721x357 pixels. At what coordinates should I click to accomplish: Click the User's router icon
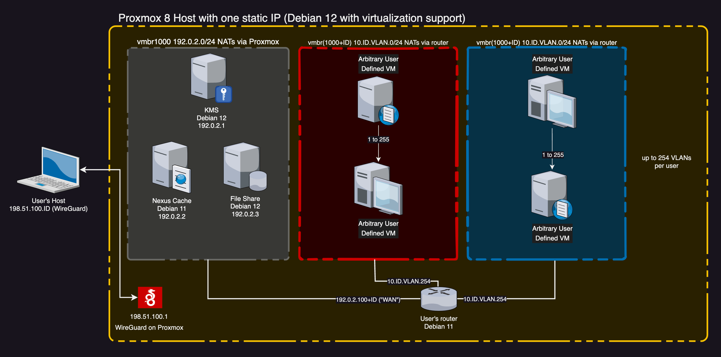tap(439, 299)
